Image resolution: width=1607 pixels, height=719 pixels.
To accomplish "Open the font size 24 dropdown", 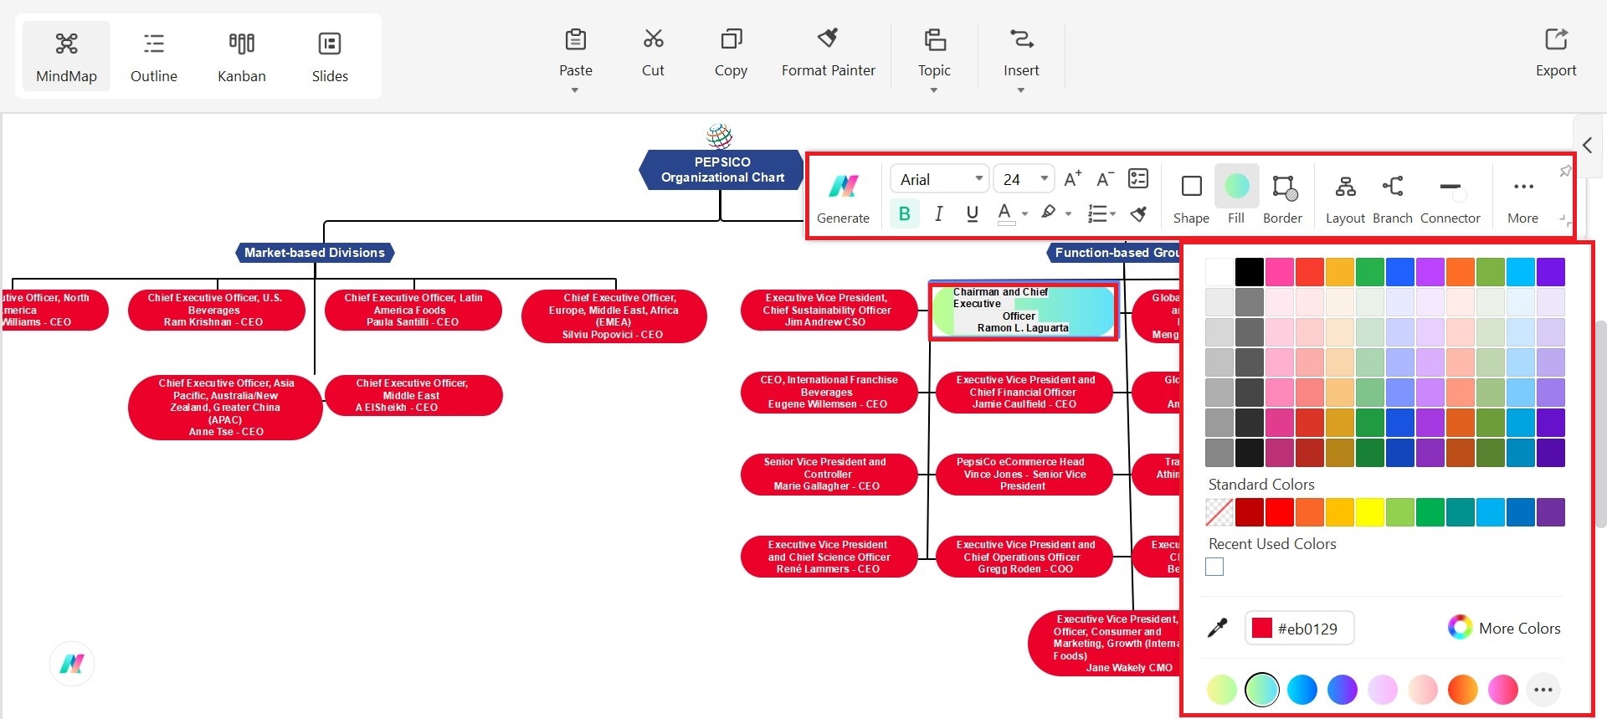I will [1024, 179].
